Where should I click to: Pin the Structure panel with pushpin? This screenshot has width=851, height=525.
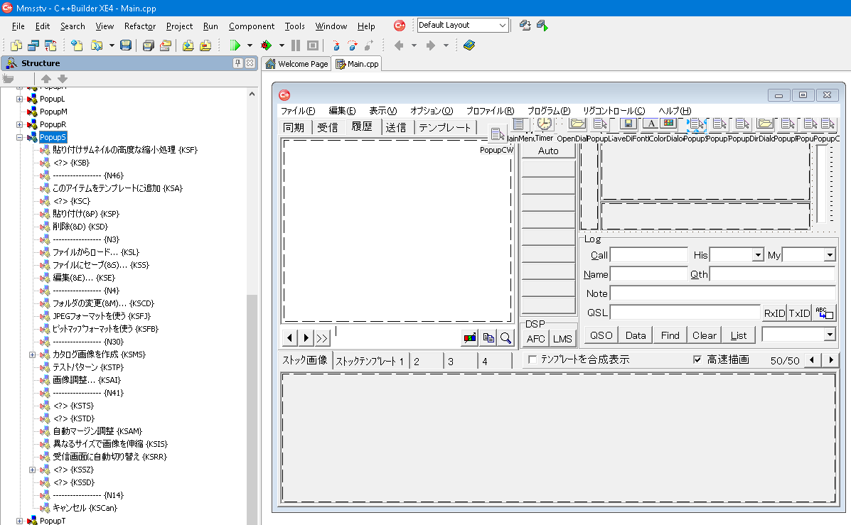click(x=237, y=63)
